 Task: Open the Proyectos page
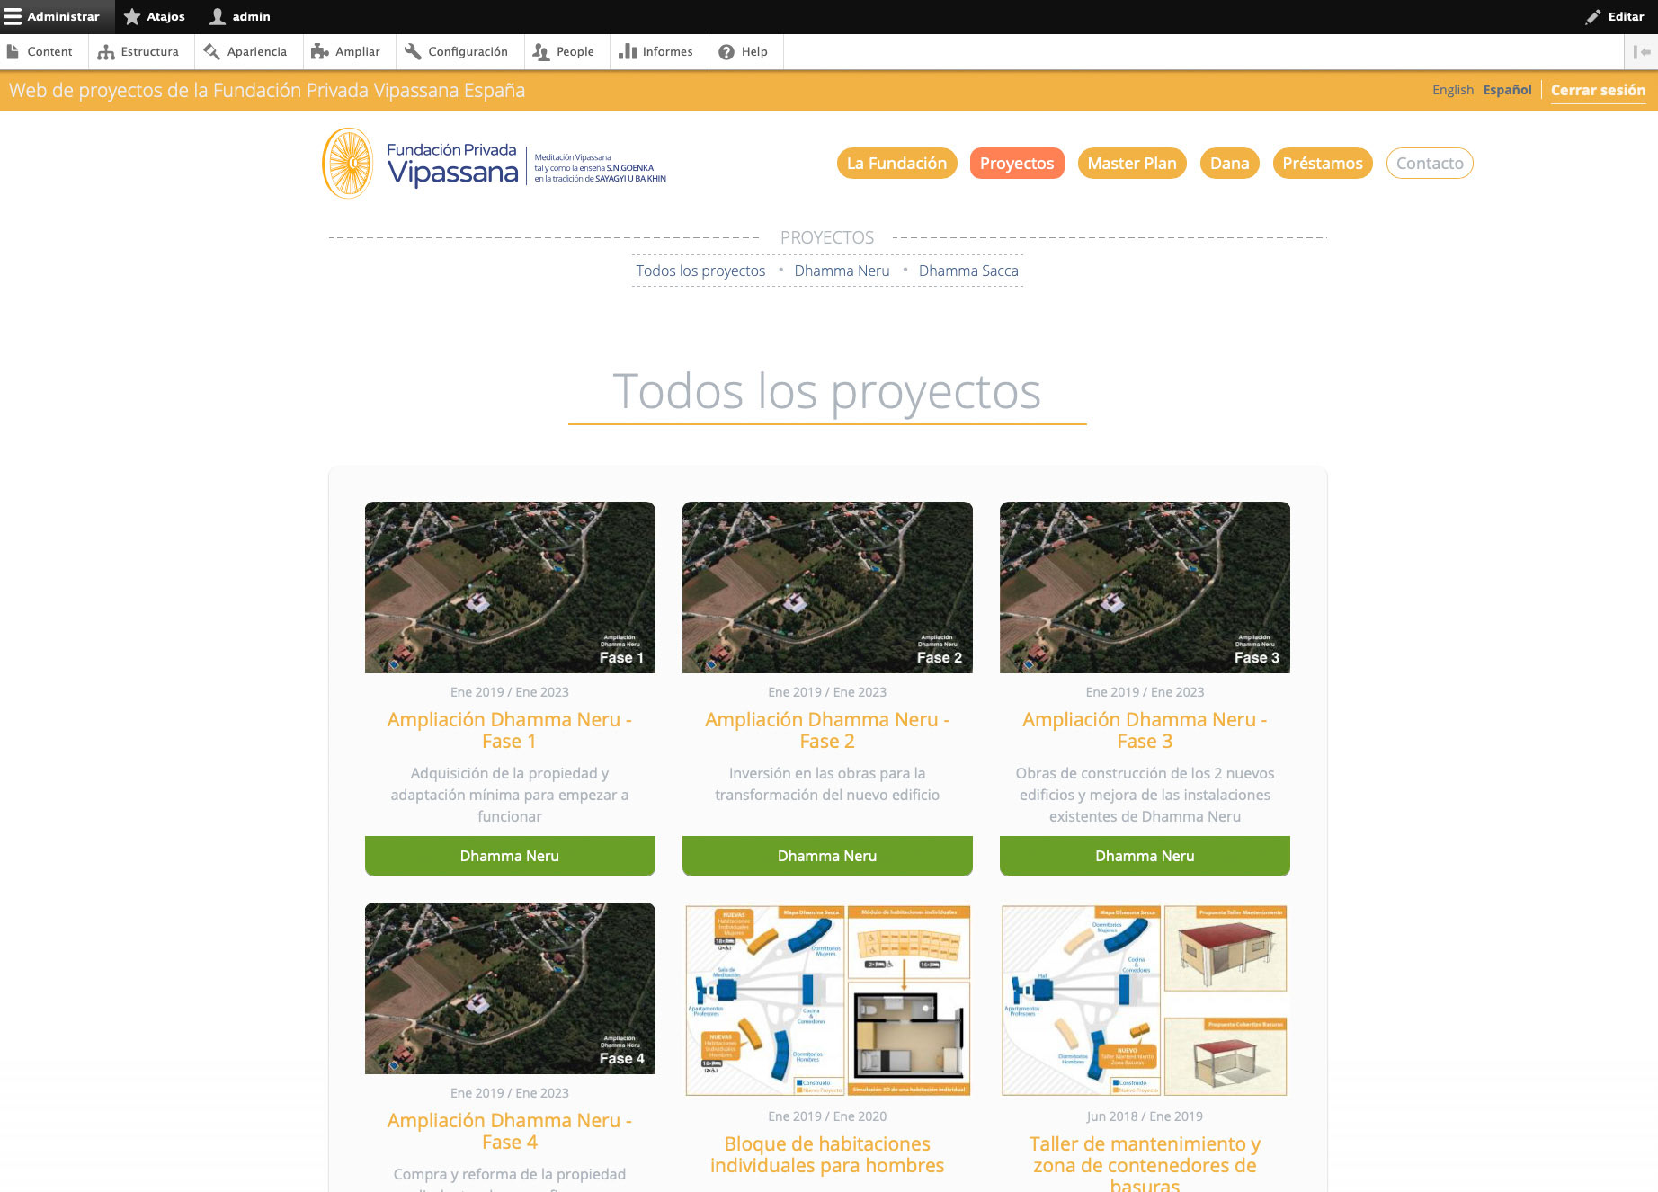pyautogui.click(x=1017, y=163)
